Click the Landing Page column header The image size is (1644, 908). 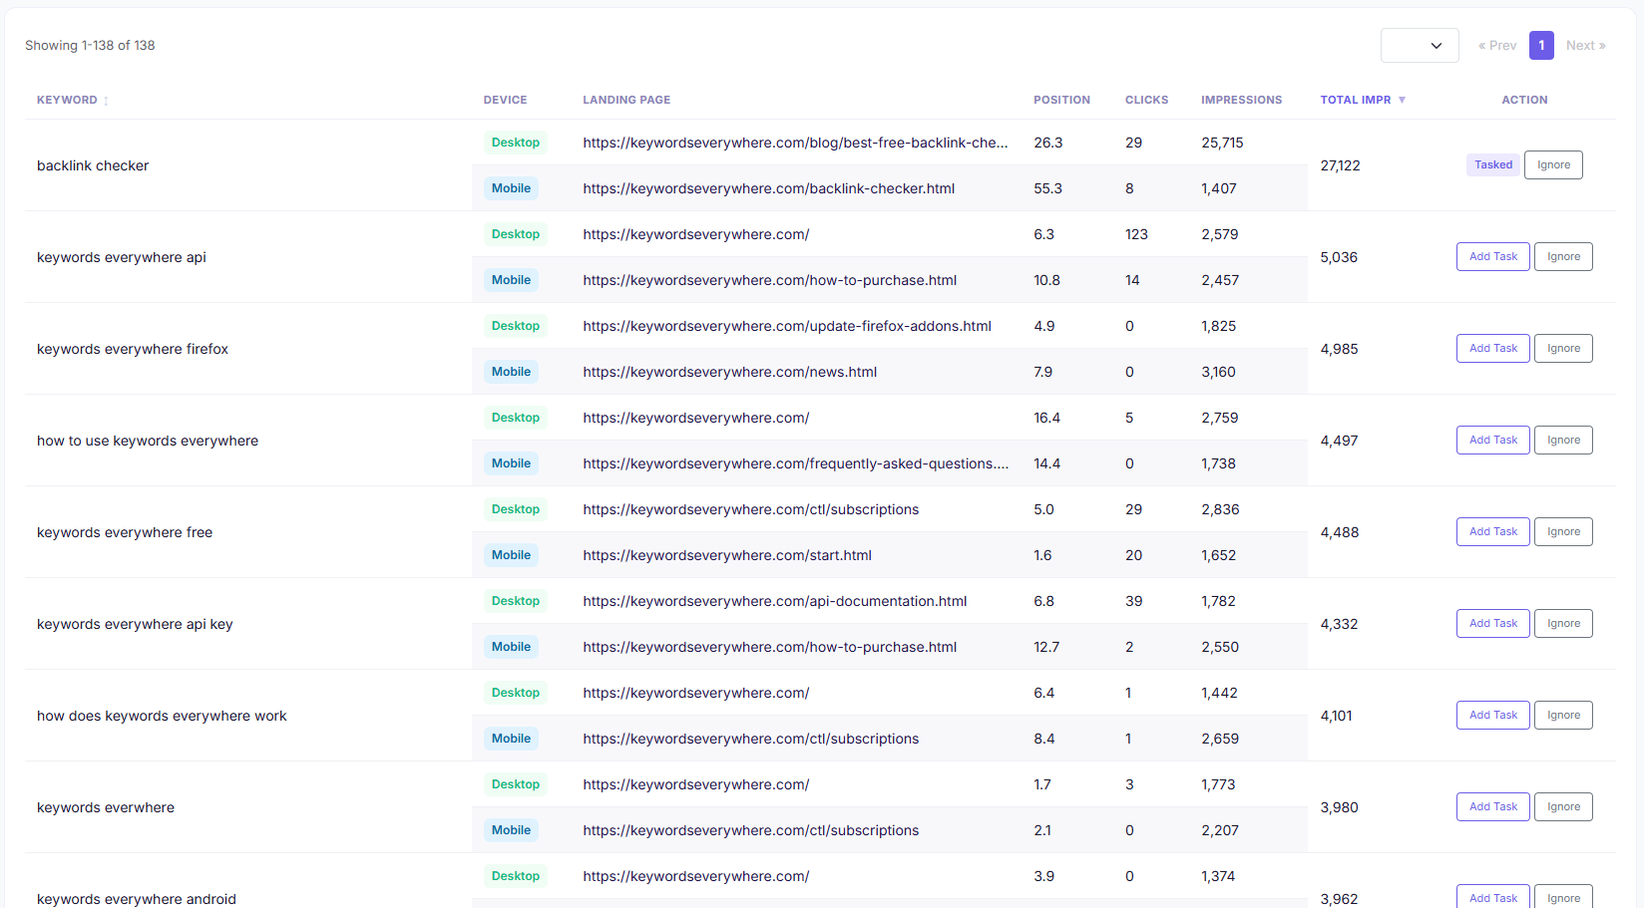(x=626, y=100)
